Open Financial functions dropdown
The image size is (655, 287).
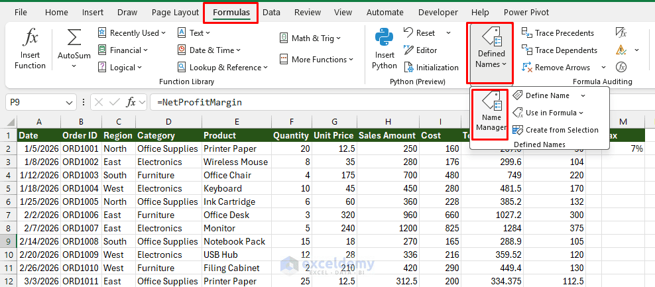(123, 50)
